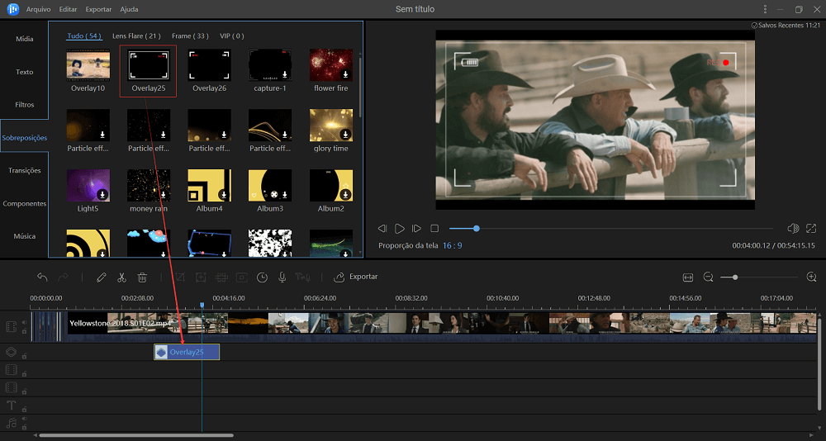
Task: Switch to the VIP ( 0 ) tab
Action: (232, 36)
